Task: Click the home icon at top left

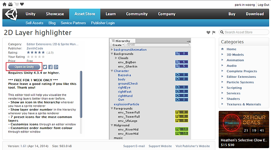Action: (x=5, y=4)
